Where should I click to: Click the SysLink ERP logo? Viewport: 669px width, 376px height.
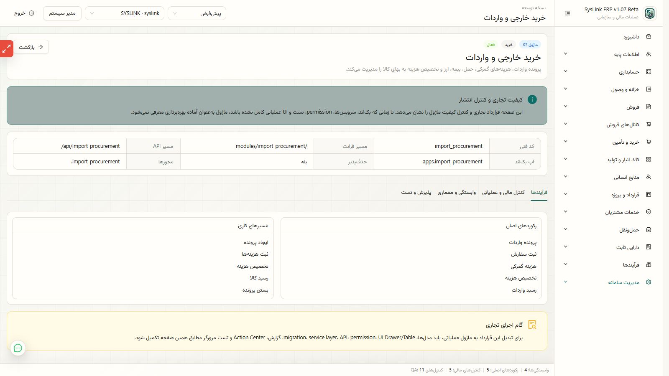tap(650, 13)
